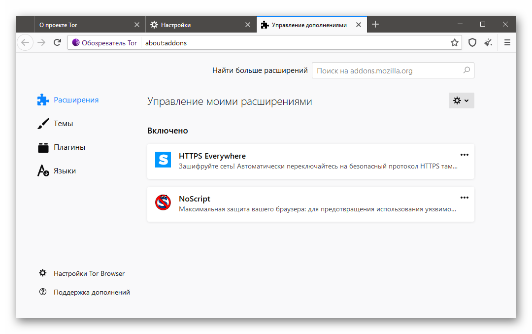Close the 'Настройки' tab
This screenshot has height=334, width=532.
click(x=248, y=25)
